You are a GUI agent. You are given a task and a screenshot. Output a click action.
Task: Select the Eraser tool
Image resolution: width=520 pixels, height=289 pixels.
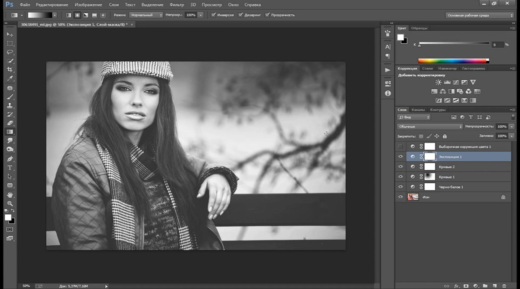(10, 123)
